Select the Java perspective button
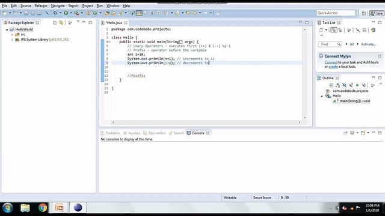Image resolution: width=385 pixels, height=216 pixels. [x=377, y=13]
